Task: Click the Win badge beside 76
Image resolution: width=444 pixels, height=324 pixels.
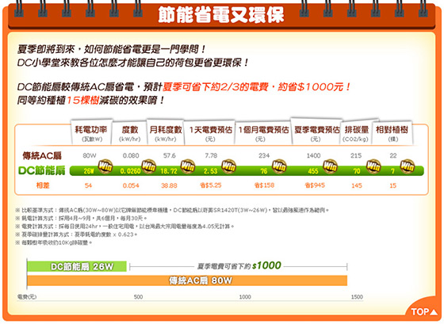Action: 279,166
